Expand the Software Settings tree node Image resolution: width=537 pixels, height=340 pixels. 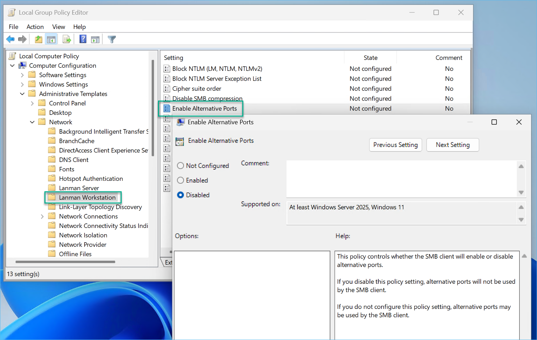22,75
